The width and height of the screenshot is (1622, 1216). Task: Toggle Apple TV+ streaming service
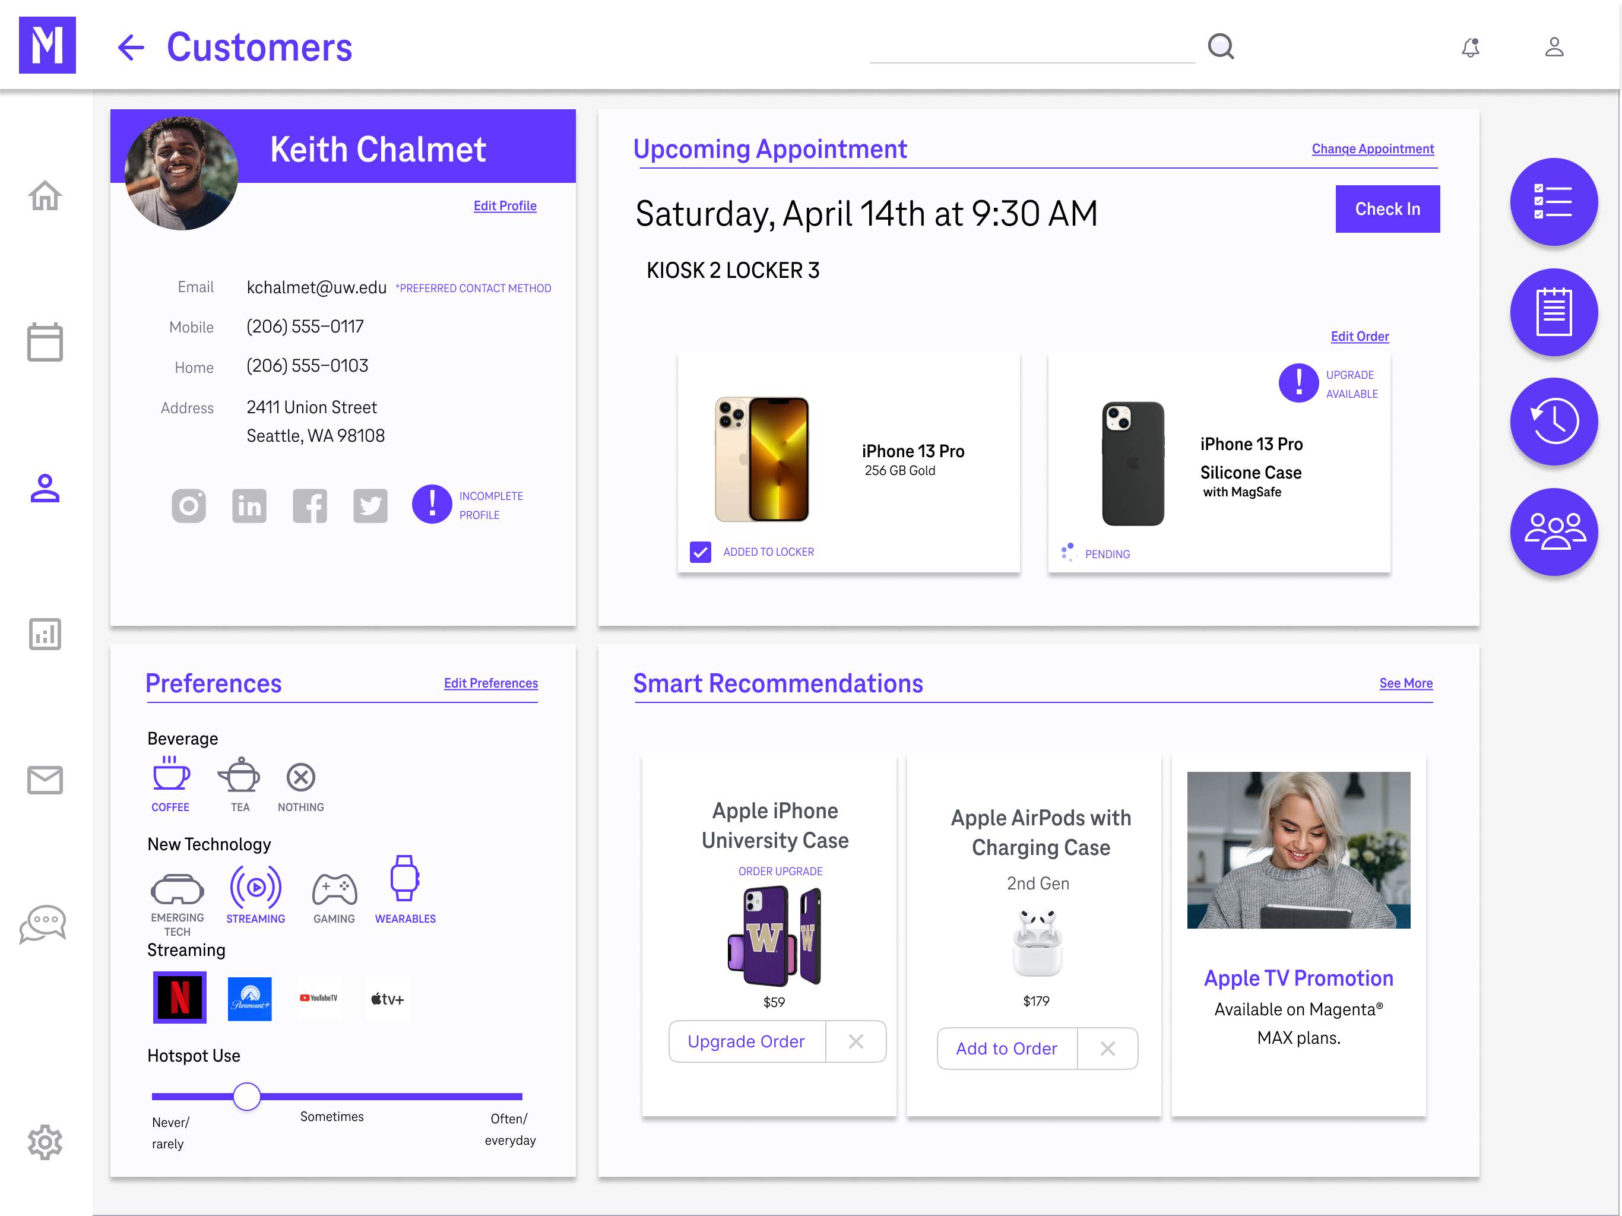point(387,998)
